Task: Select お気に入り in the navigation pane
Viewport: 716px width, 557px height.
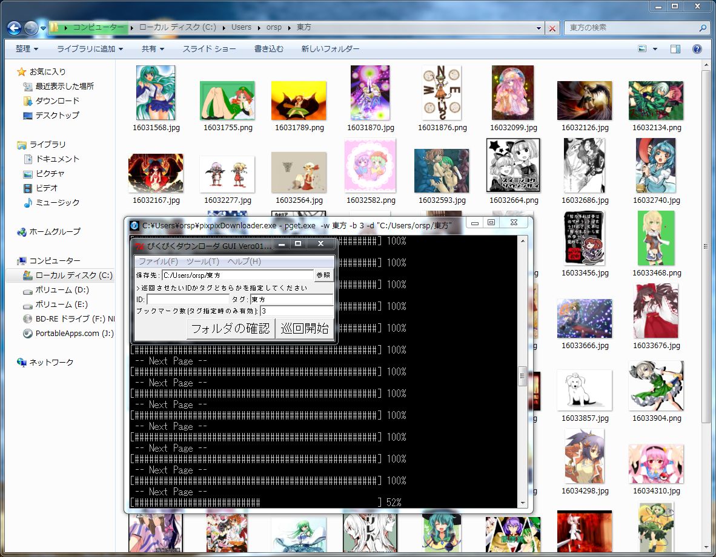Action: coord(47,71)
